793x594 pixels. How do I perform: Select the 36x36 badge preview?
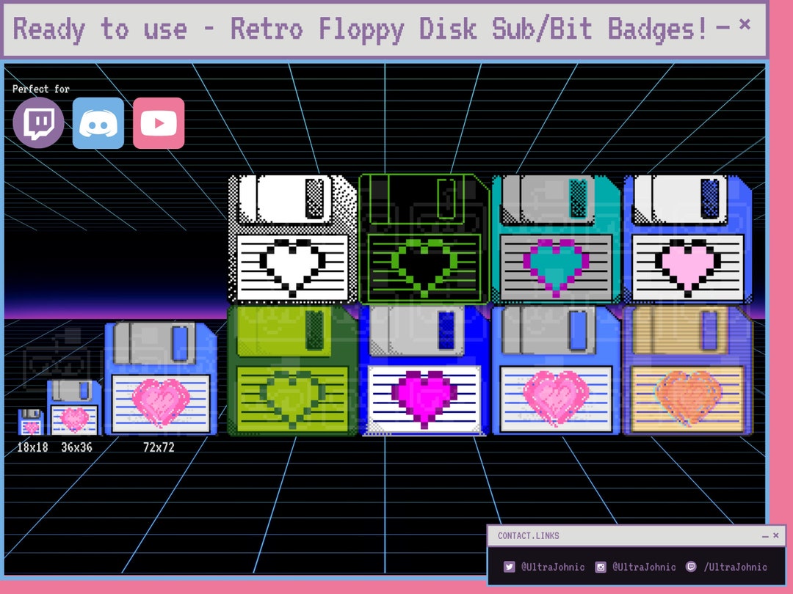pyautogui.click(x=73, y=407)
